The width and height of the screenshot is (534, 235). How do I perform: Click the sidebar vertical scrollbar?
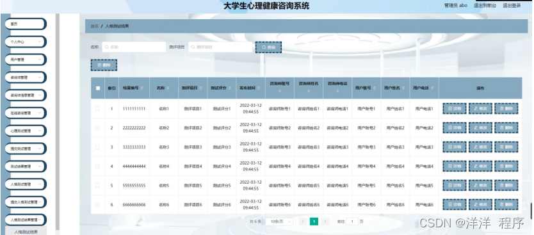[x=58, y=122]
